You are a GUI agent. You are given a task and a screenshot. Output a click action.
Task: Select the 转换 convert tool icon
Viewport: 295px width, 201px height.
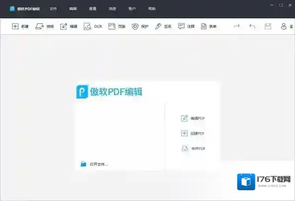39,26
